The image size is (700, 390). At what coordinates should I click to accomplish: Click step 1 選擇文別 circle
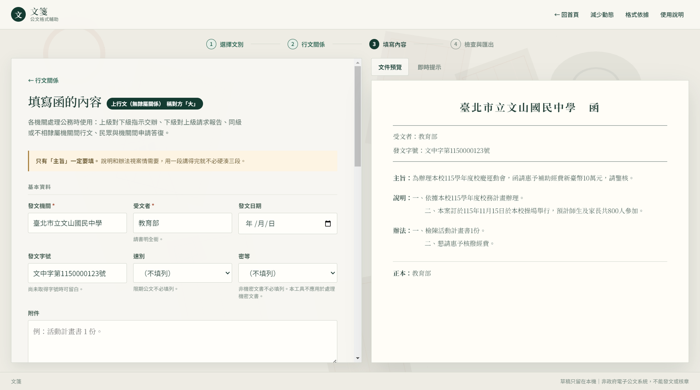(211, 44)
